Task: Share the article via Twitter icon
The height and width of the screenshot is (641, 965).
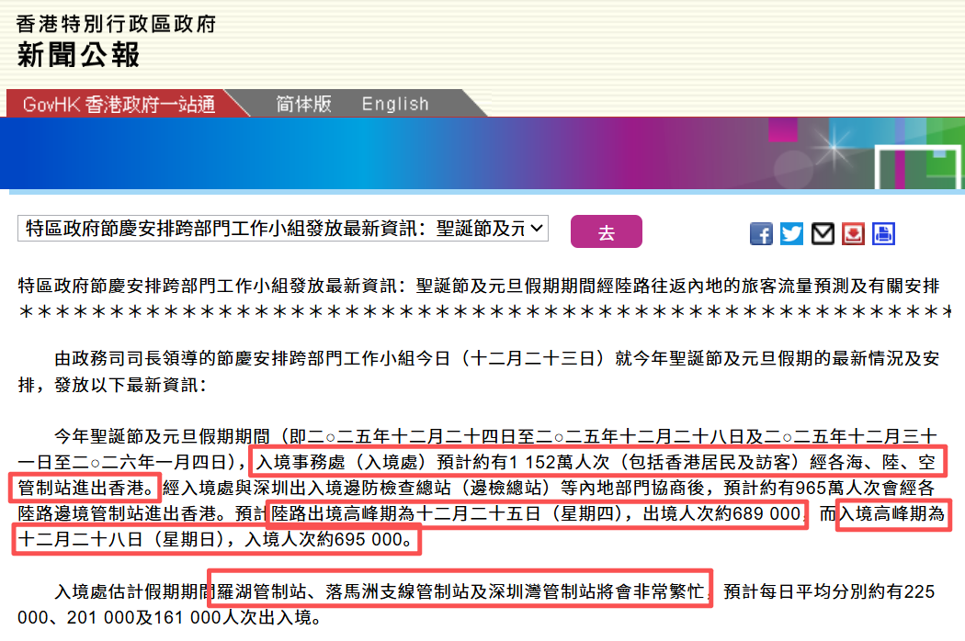Action: coord(791,234)
